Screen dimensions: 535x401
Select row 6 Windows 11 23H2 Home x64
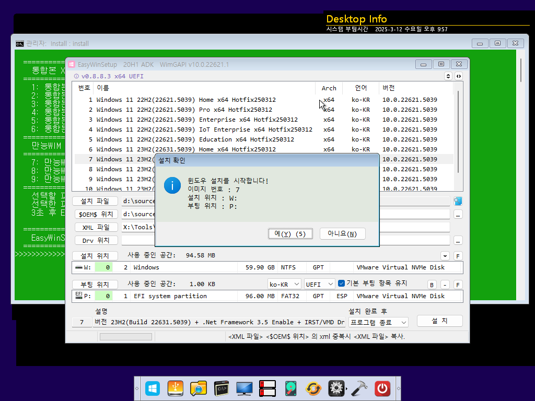[x=264, y=149]
